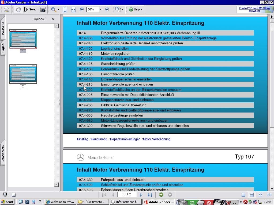Screen dimensions: 274x205
Task: Follow the Reparaturanleitungen breadcrumb link
Action: (x=125, y=139)
